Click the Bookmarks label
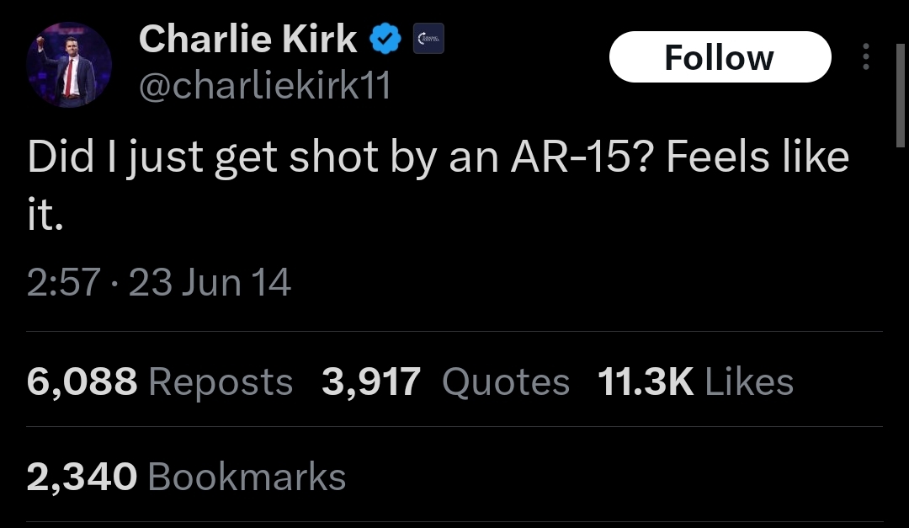This screenshot has width=909, height=528. (x=247, y=477)
